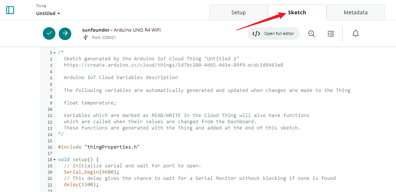The height and width of the screenshot is (192, 396).
Task: Click the USB port icon
Action: [85, 38]
